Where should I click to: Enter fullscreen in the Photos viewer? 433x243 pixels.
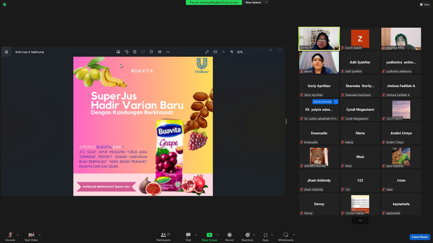(x=207, y=52)
